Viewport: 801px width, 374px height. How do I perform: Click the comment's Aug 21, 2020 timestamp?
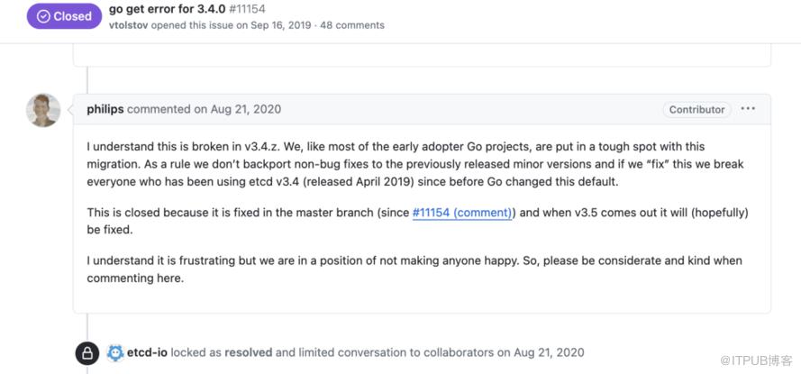click(x=245, y=109)
